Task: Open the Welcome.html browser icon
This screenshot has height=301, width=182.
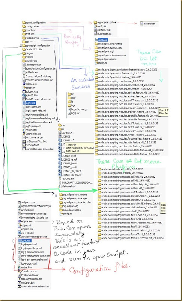Action: pyautogui.click(x=60, y=186)
